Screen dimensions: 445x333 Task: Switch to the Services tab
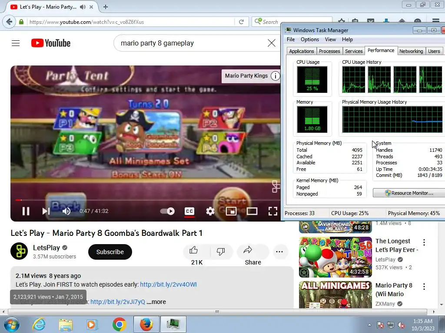(x=354, y=51)
